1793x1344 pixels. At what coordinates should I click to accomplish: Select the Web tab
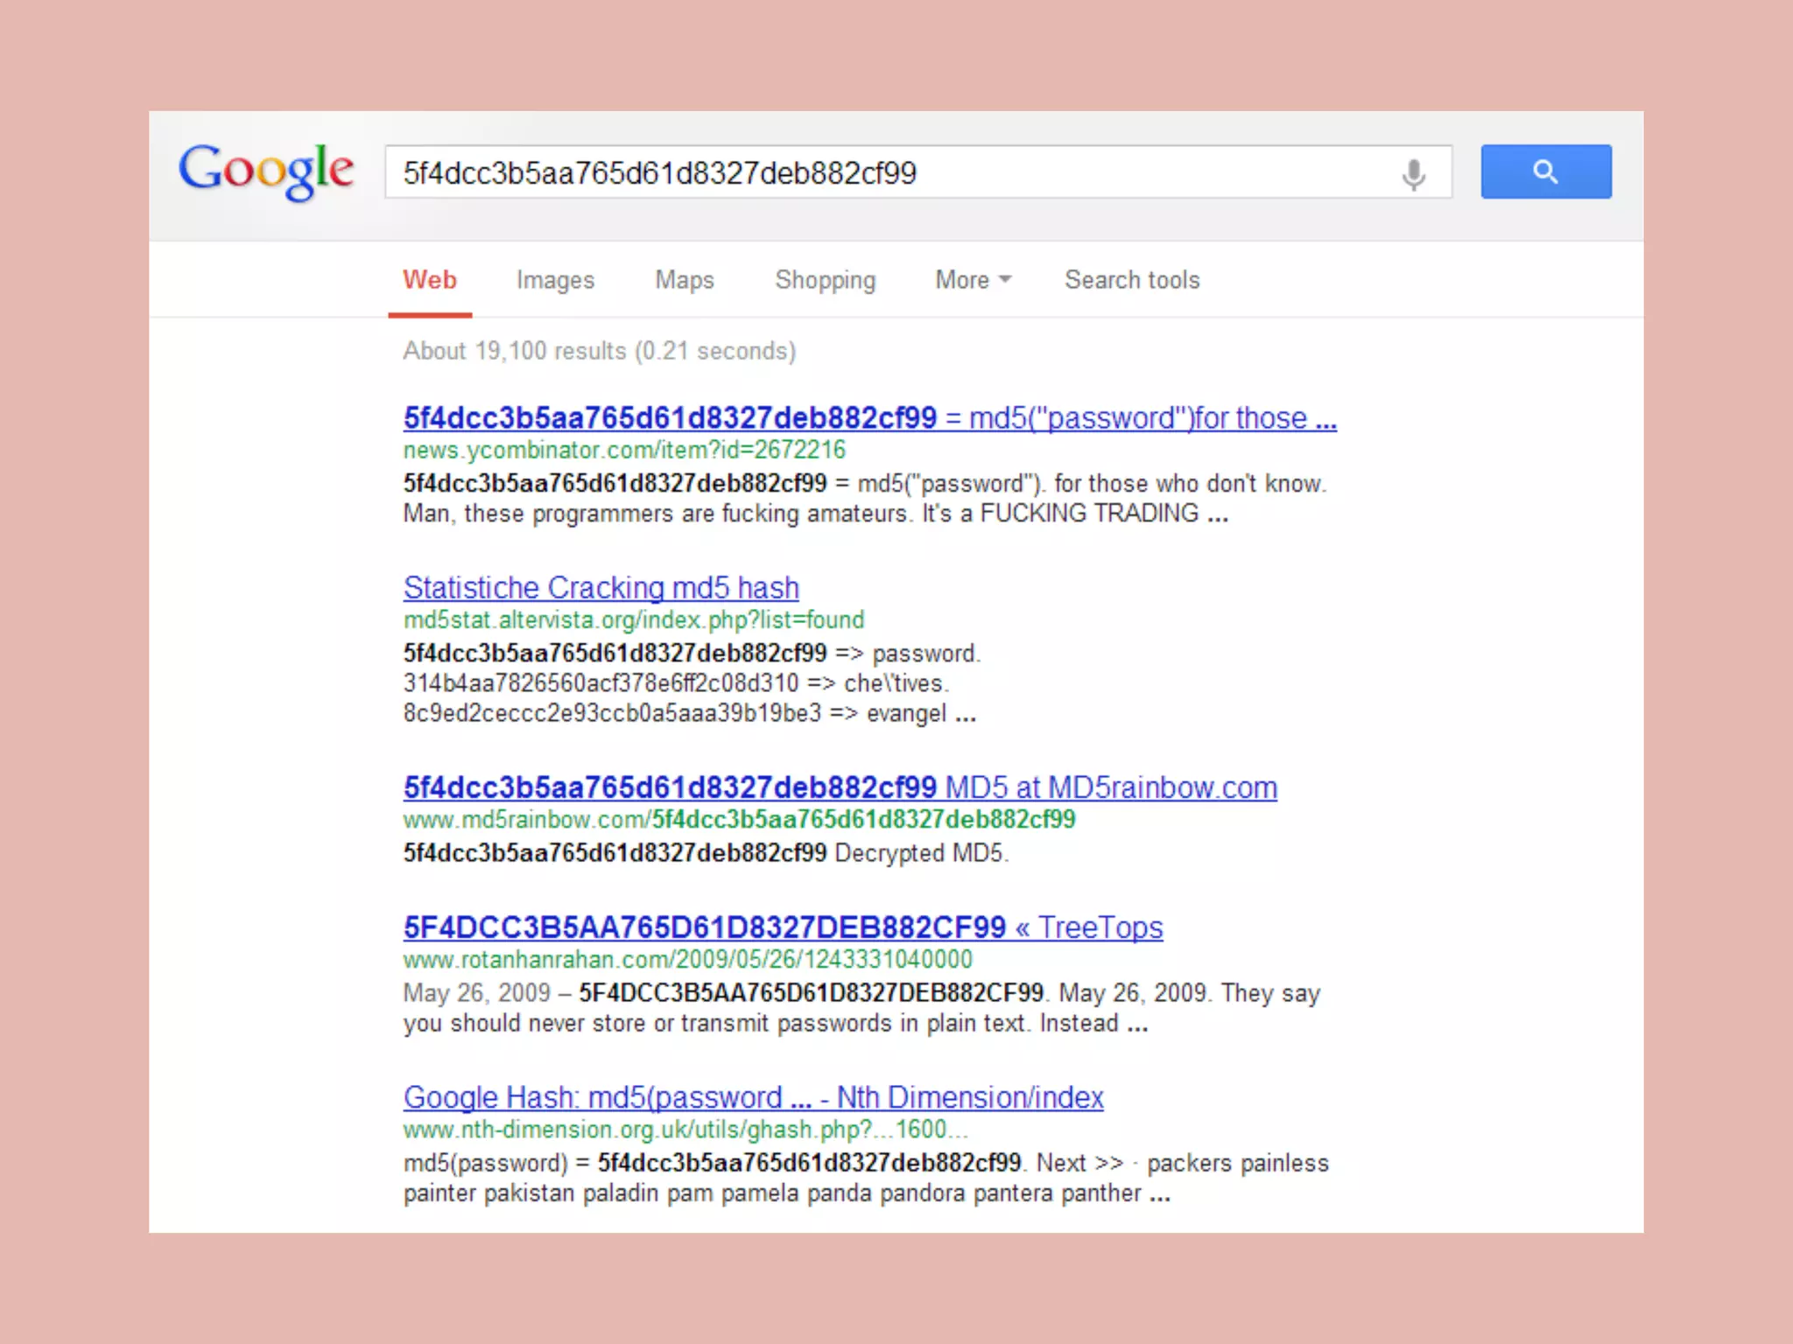point(430,280)
